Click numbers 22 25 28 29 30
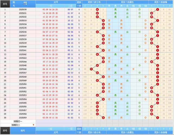Viewport: 174px width, 135px height. pos(50,28)
